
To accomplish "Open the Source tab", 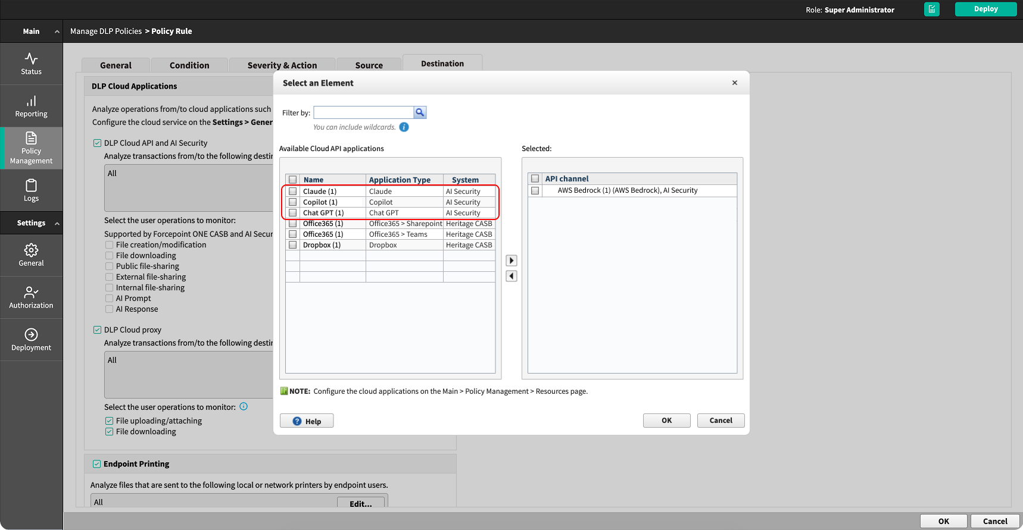I will pyautogui.click(x=369, y=65).
